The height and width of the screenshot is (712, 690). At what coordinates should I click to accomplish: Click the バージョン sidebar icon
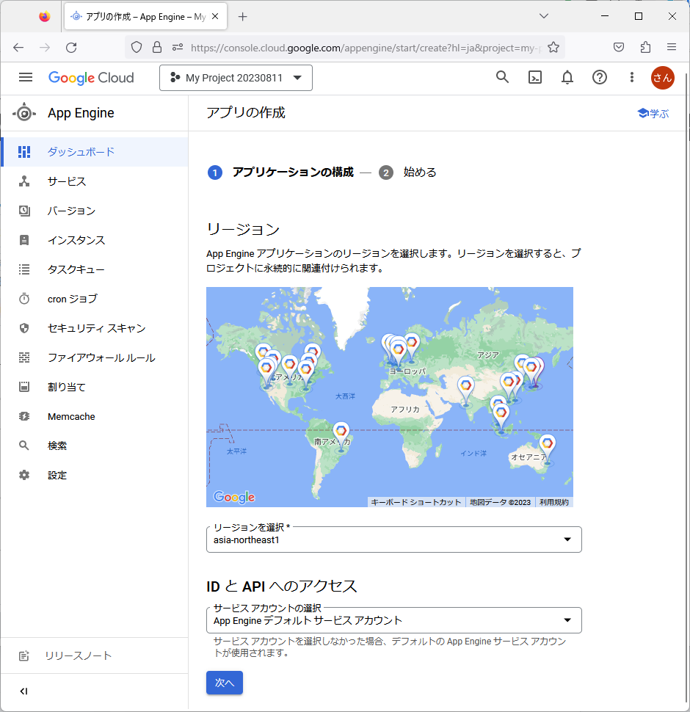tap(24, 211)
